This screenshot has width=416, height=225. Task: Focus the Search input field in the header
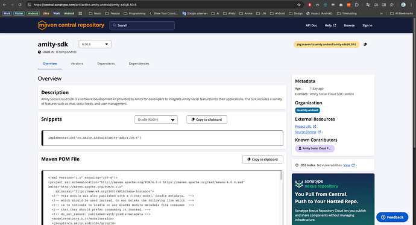[142, 25]
